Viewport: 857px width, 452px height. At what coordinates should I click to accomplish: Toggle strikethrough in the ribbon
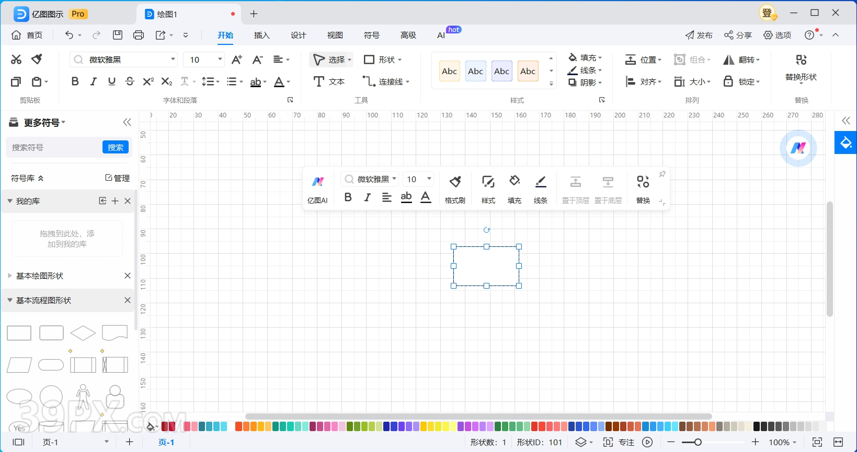130,81
